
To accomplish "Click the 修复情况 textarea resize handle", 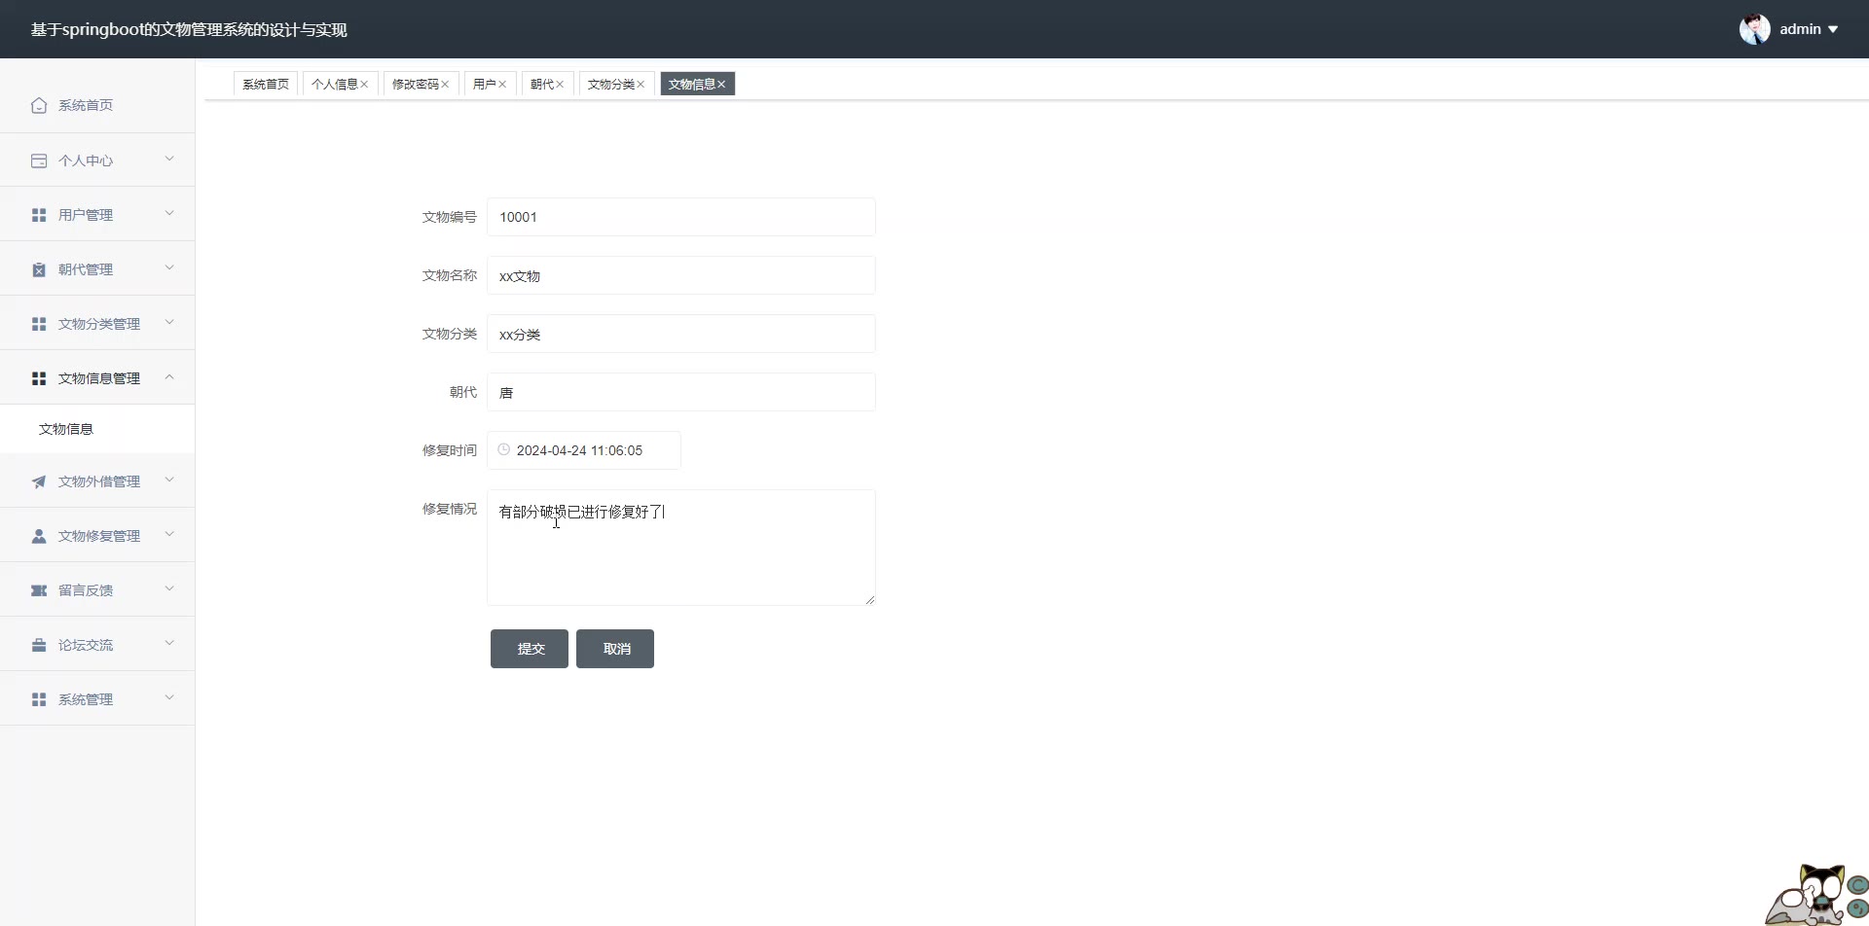I will (869, 599).
